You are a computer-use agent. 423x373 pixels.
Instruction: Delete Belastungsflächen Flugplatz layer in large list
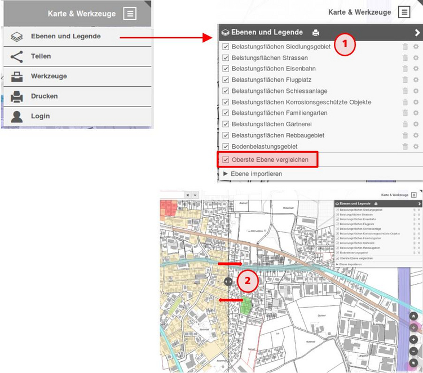[x=405, y=80]
